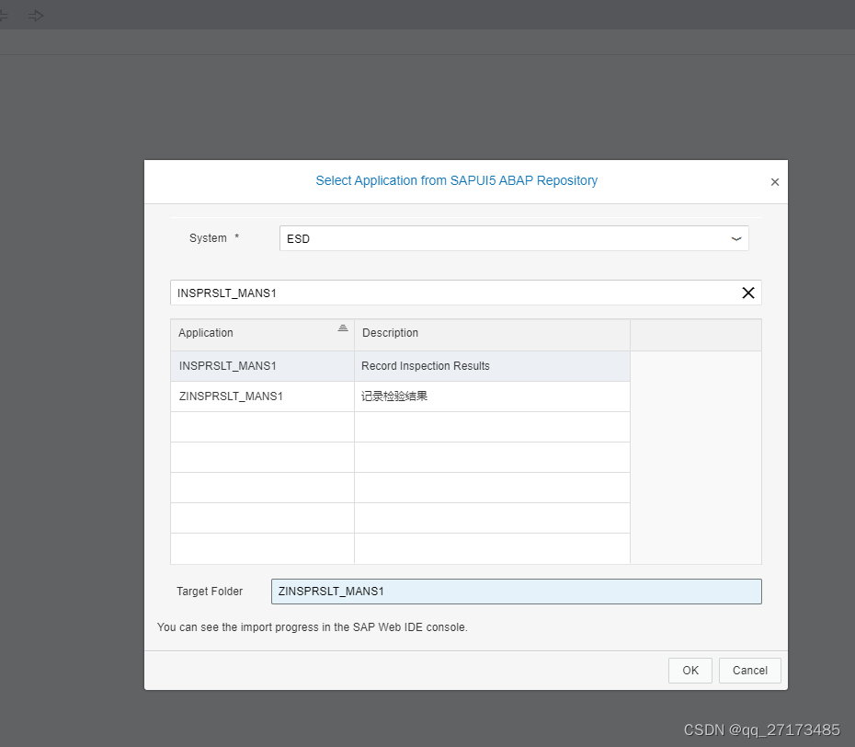
Task: Open the System dropdown showing ESD
Action: pyautogui.click(x=514, y=237)
